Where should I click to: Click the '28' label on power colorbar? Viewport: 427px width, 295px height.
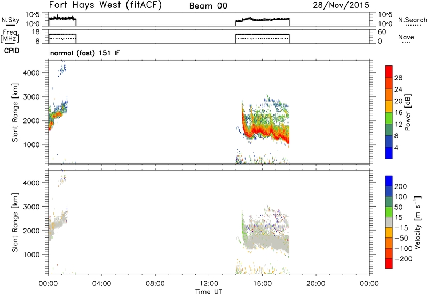[x=398, y=78]
